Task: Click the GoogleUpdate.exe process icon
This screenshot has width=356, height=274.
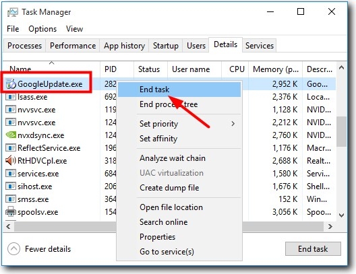Action: point(11,84)
